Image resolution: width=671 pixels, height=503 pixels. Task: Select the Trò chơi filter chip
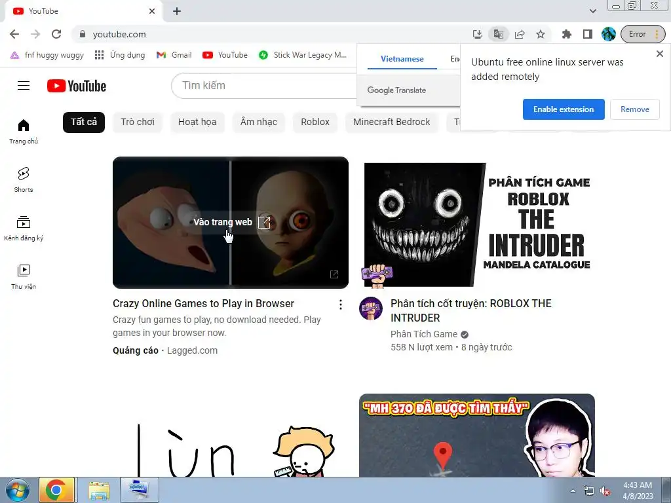tap(138, 122)
